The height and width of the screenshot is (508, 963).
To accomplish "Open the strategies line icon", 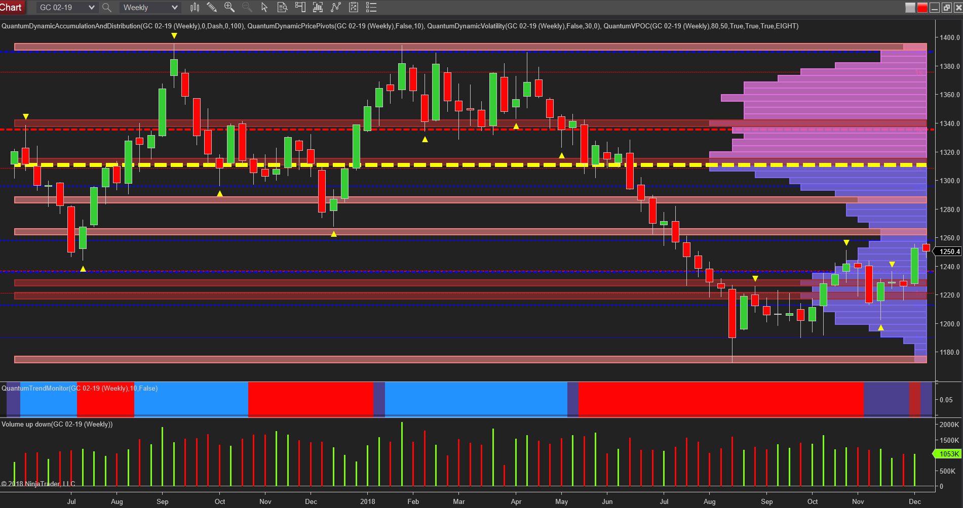I will coord(335,7).
